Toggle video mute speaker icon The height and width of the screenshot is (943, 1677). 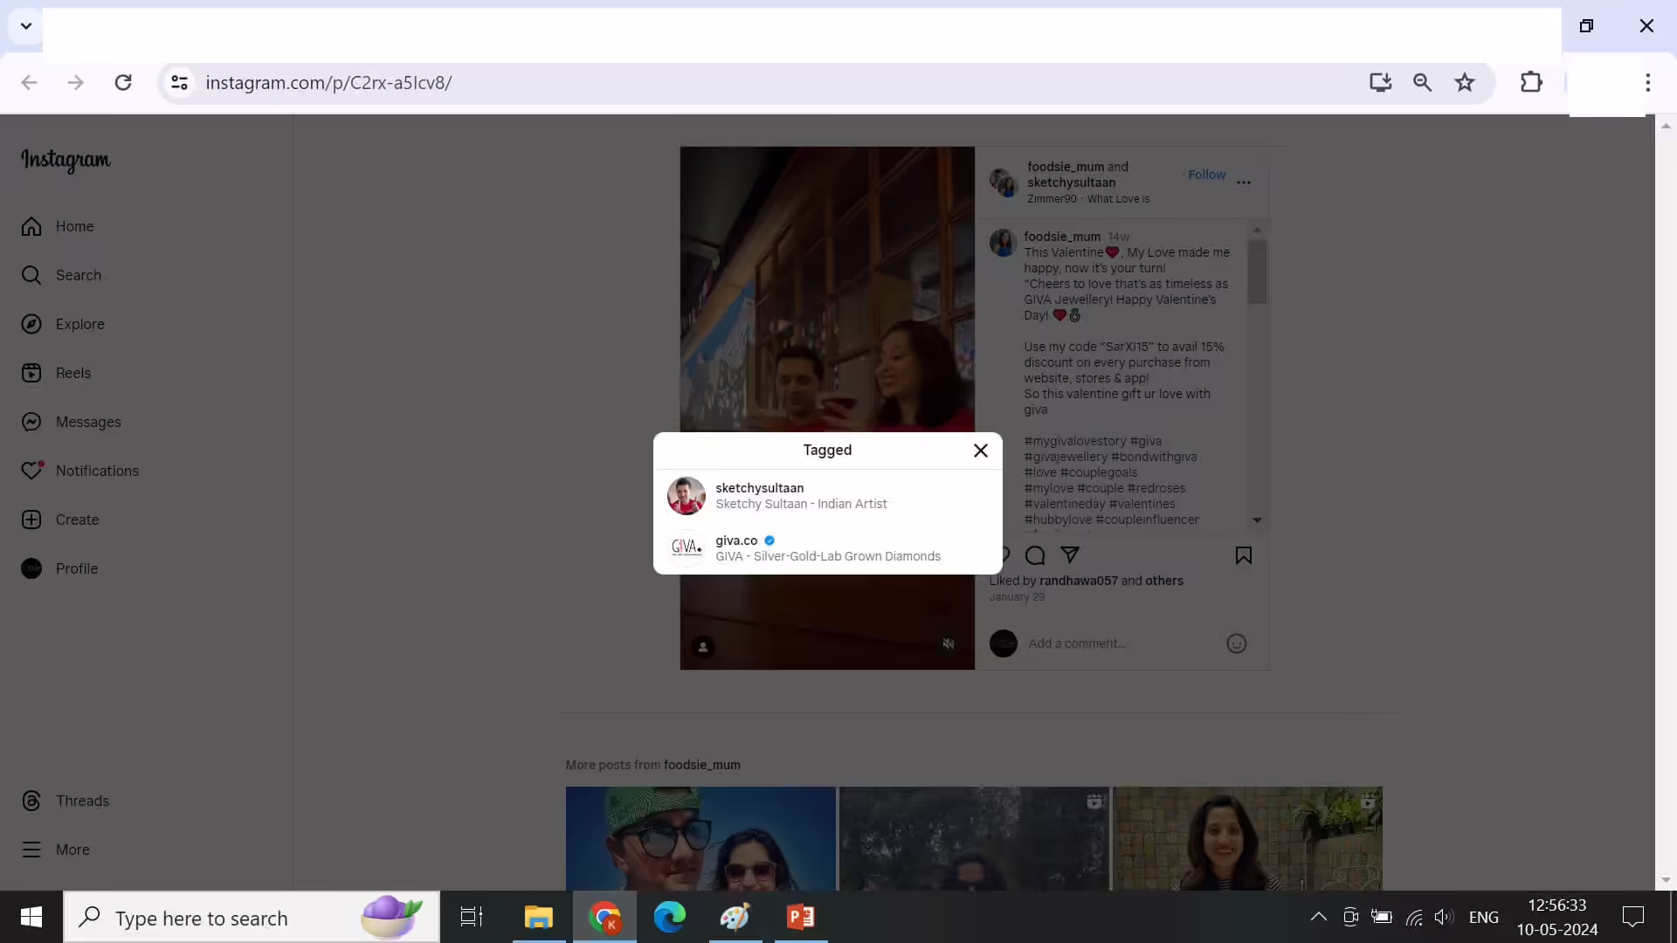[949, 644]
